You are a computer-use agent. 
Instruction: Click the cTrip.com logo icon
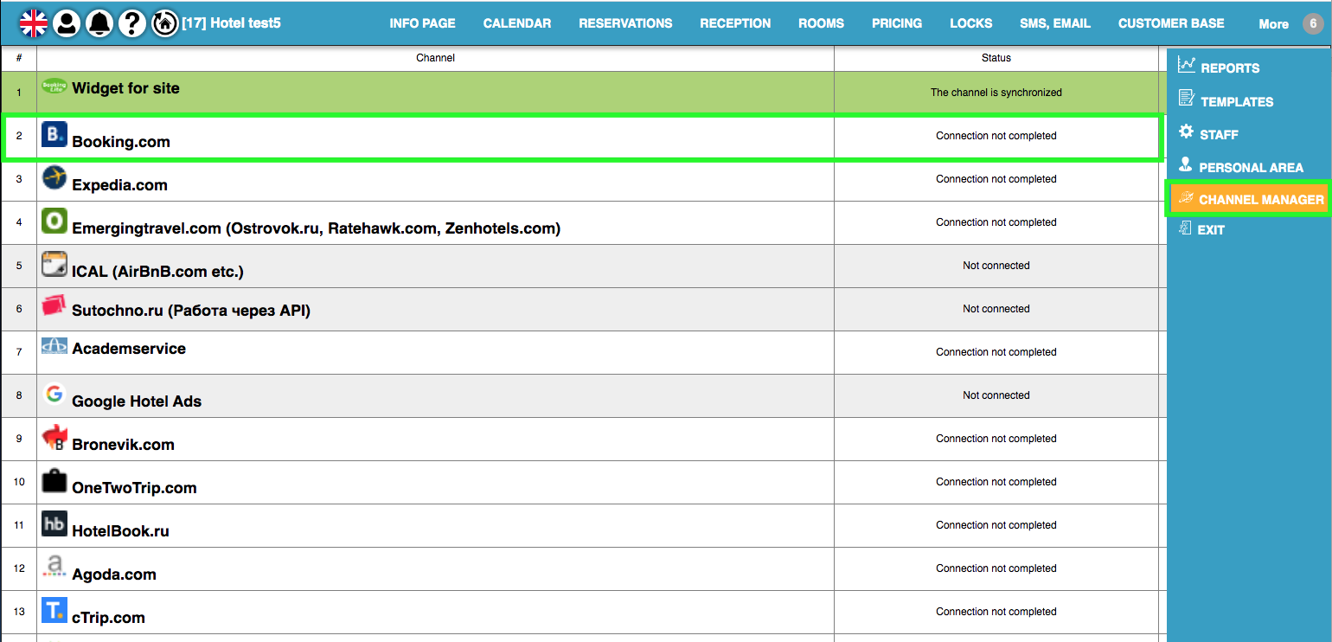coord(54,611)
